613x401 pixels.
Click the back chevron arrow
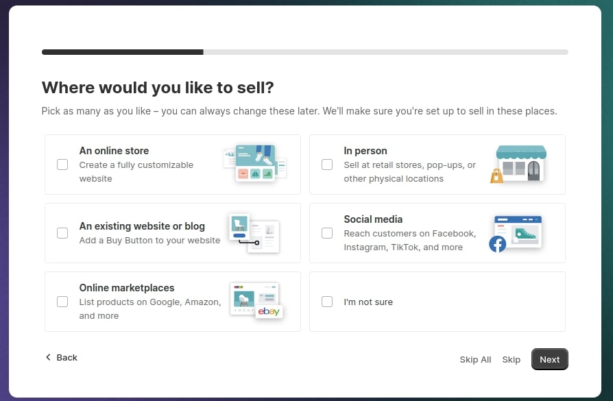click(47, 357)
